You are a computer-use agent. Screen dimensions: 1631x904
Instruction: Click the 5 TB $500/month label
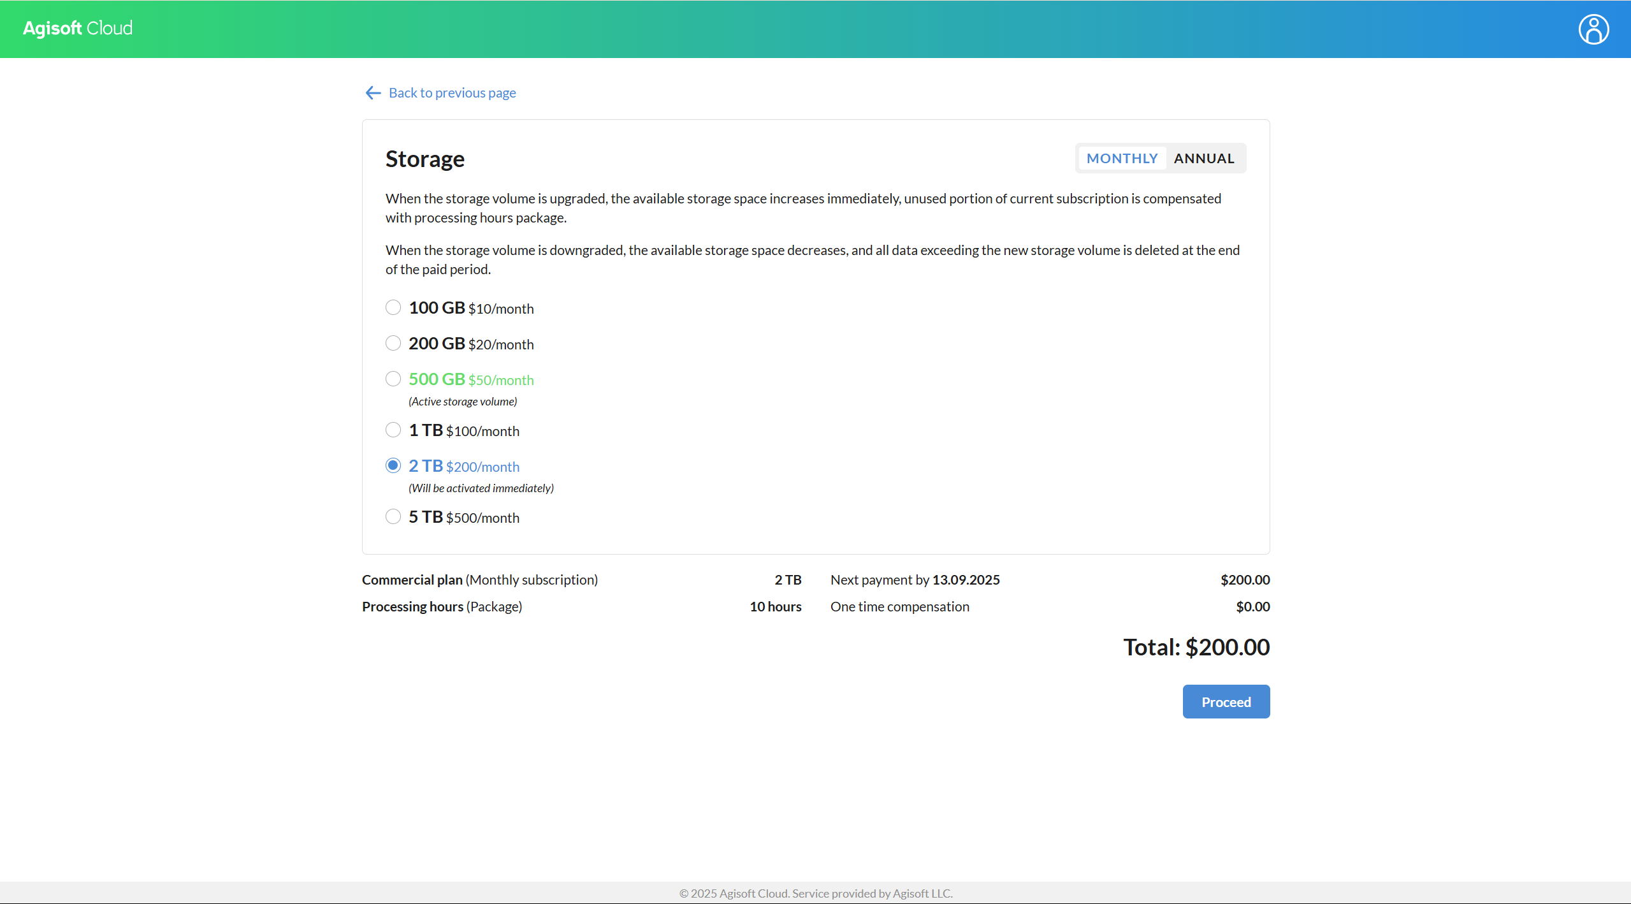click(x=464, y=517)
